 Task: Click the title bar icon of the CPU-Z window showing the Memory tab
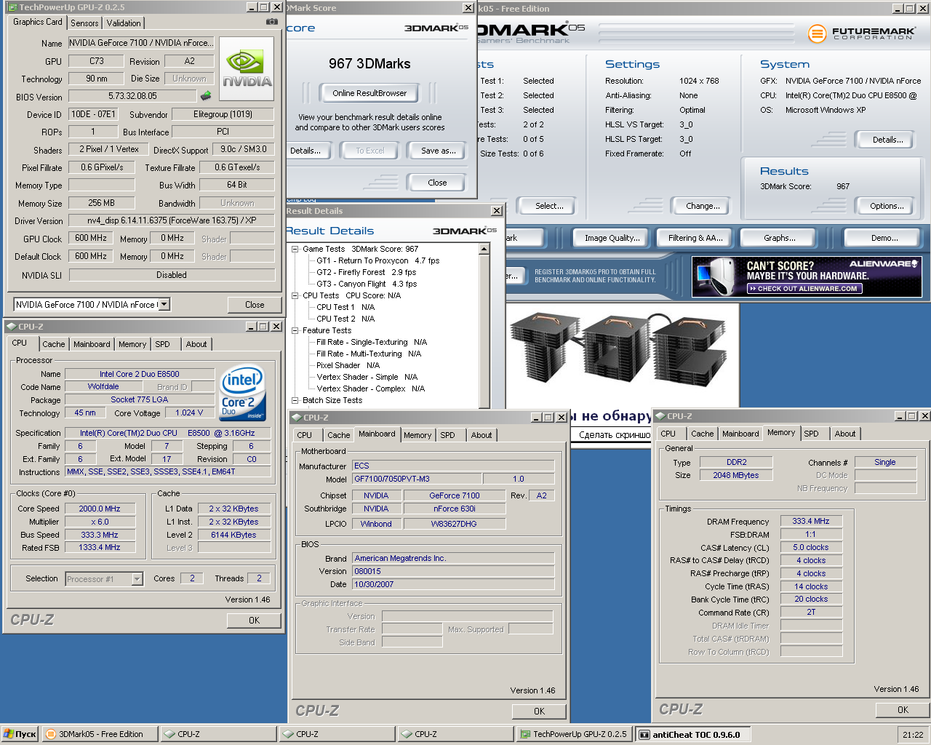click(660, 416)
